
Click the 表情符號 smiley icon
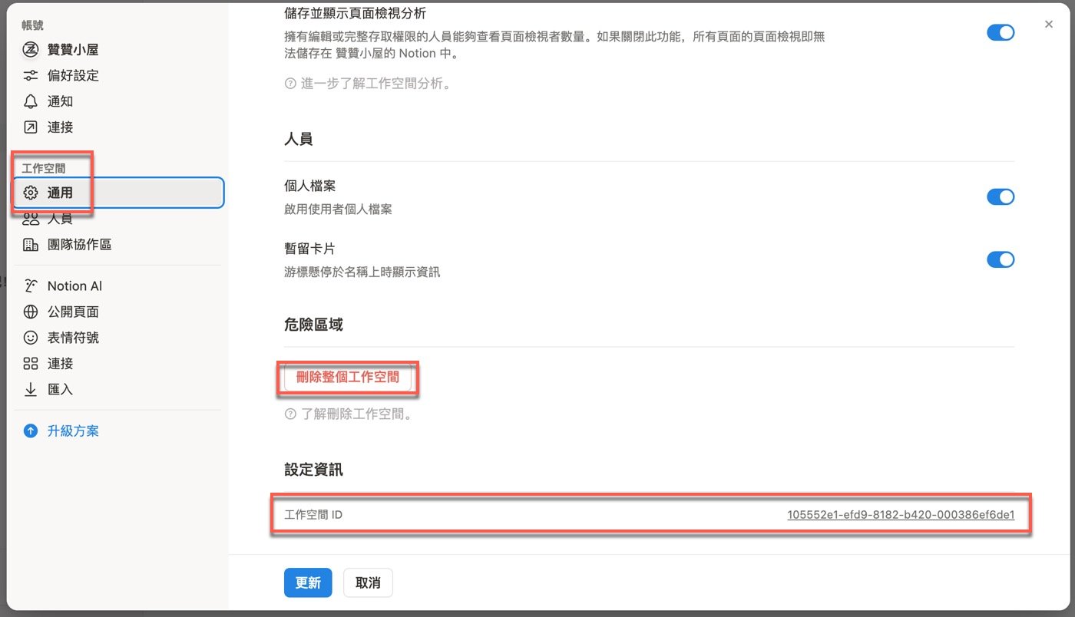[x=31, y=338]
